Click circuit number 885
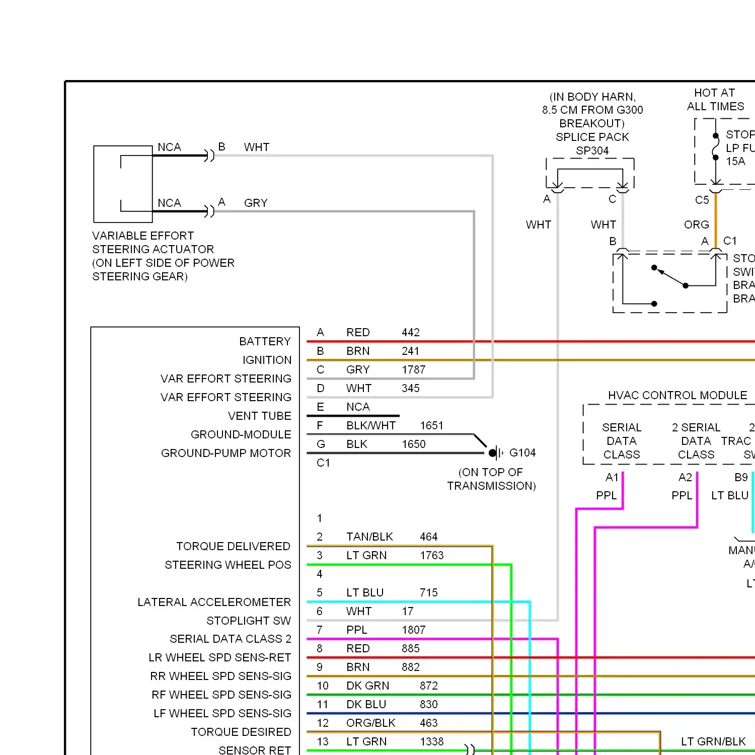 (x=411, y=648)
